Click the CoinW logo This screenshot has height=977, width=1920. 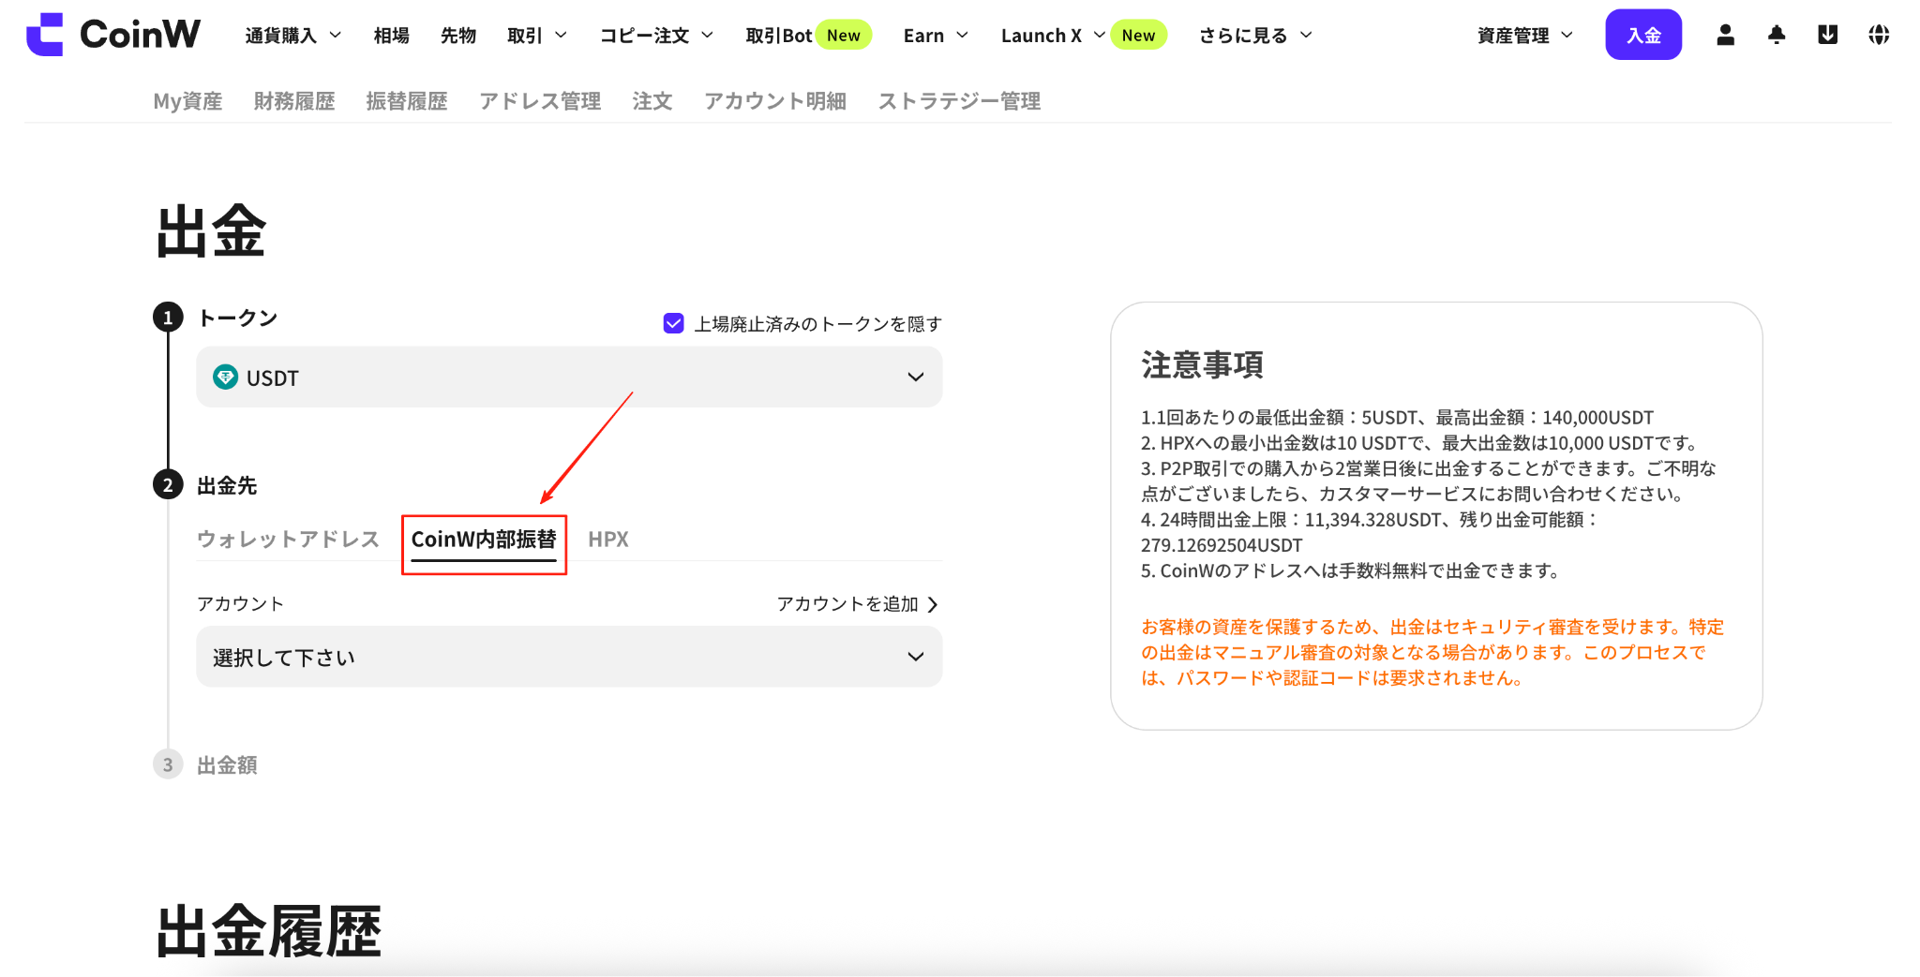[112, 35]
